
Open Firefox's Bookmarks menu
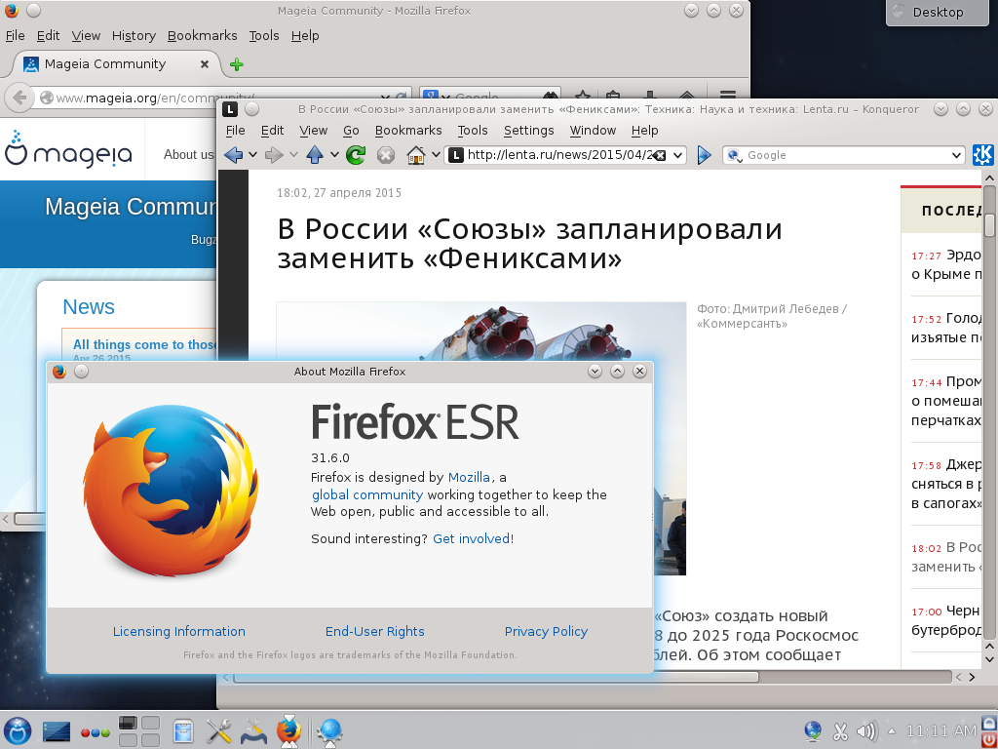(203, 36)
